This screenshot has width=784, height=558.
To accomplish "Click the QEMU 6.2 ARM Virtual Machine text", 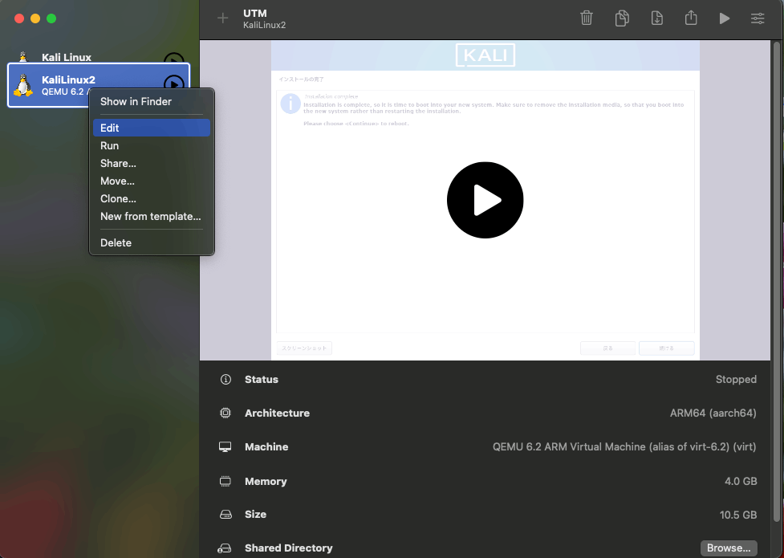I will pyautogui.click(x=624, y=447).
